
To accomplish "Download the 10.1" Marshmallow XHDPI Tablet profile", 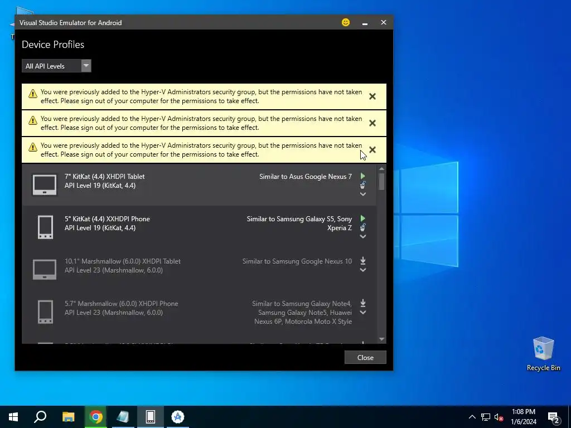I will coord(362,261).
